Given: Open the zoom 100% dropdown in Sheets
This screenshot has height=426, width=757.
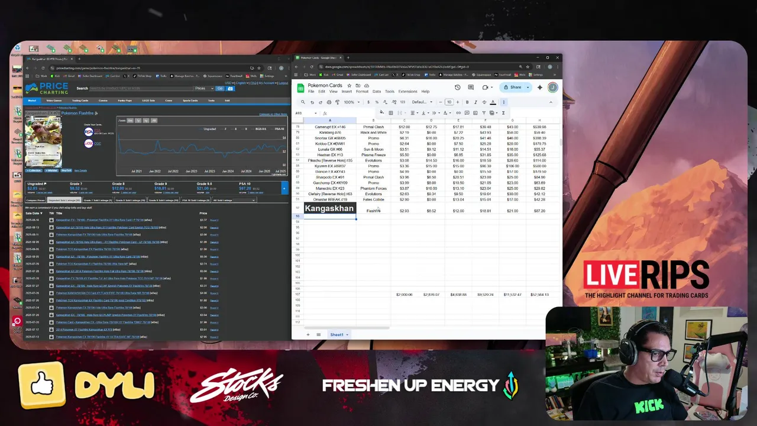Looking at the screenshot, I should click(x=352, y=102).
